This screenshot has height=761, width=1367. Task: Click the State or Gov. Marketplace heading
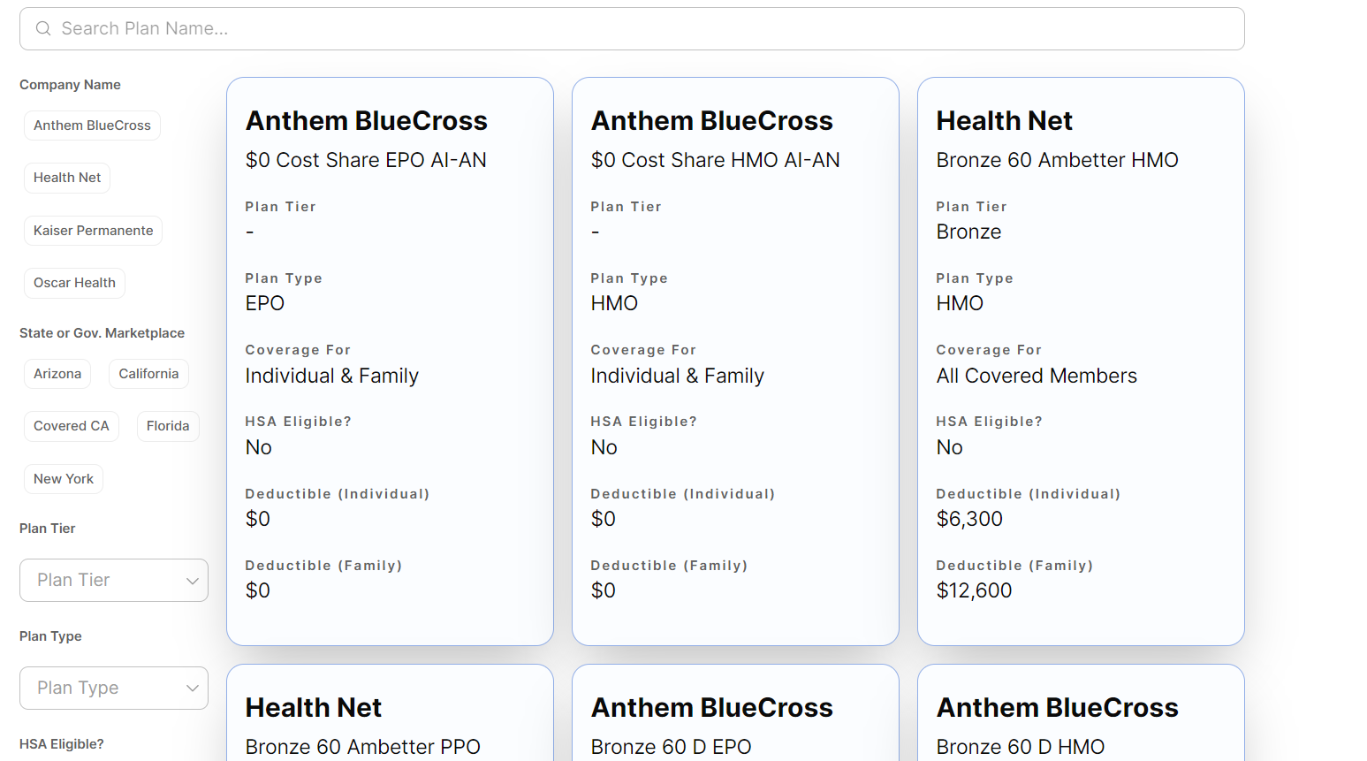102,333
